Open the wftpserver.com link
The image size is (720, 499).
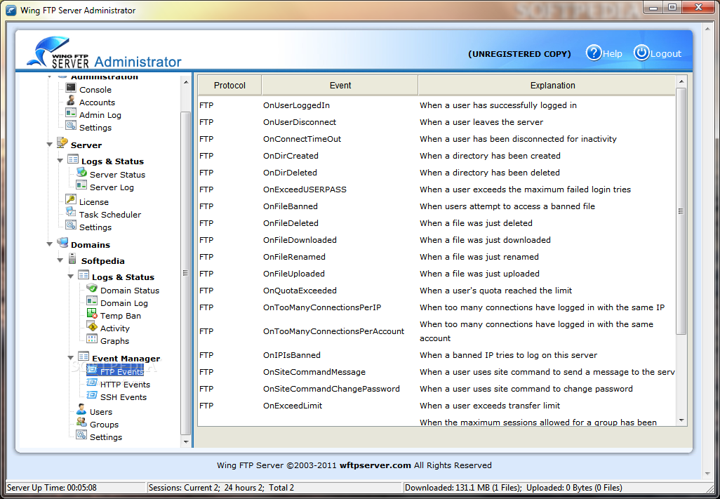click(375, 465)
